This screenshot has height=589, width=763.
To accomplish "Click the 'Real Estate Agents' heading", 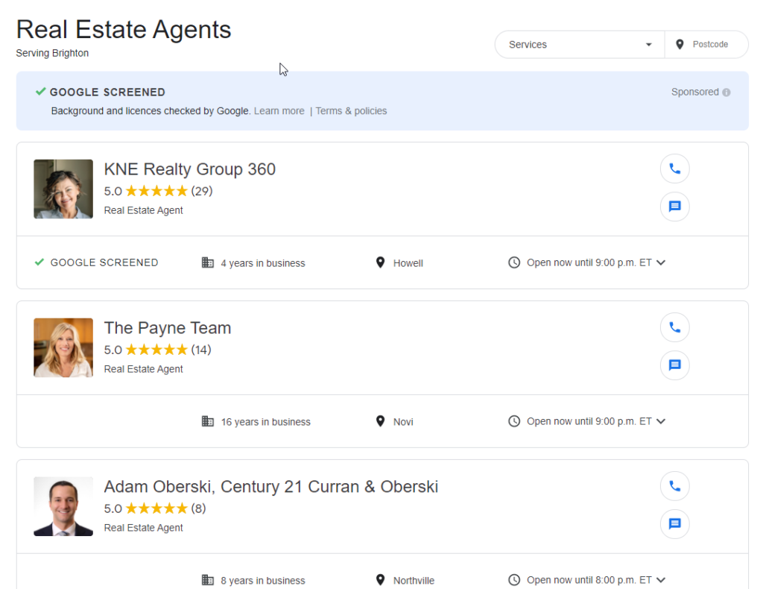I will coord(124,30).
